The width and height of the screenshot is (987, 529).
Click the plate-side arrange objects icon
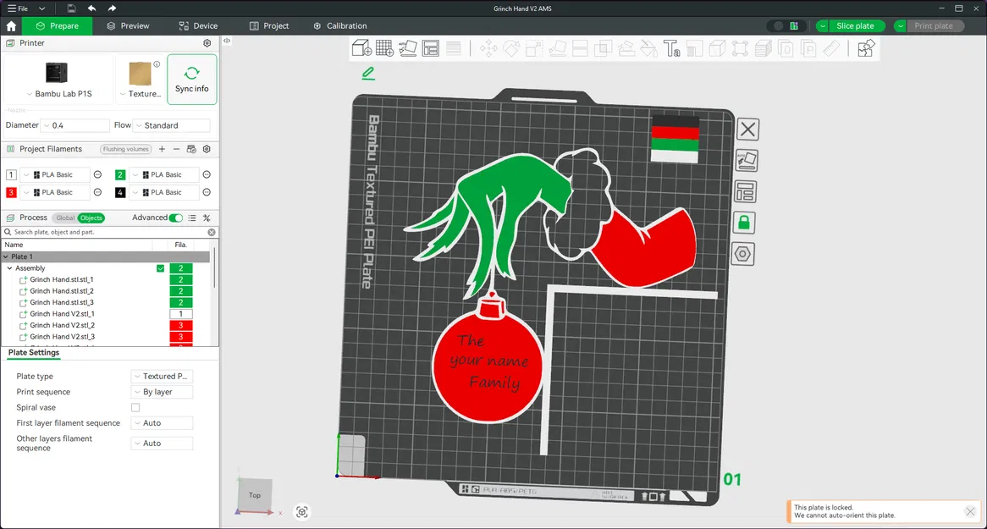[746, 191]
